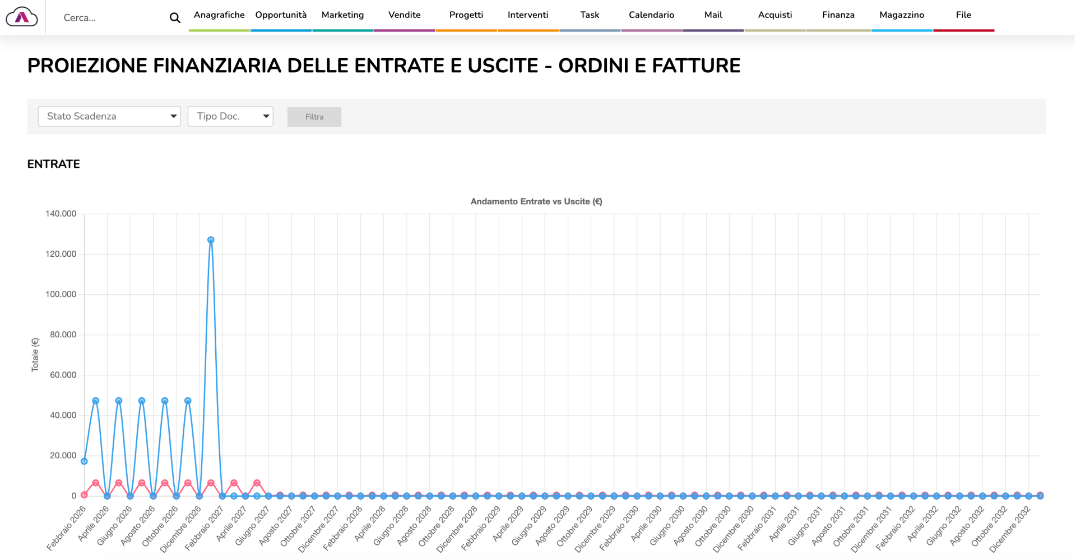Open the File menu
Image resolution: width=1076 pixels, height=560 pixels.
(x=963, y=15)
